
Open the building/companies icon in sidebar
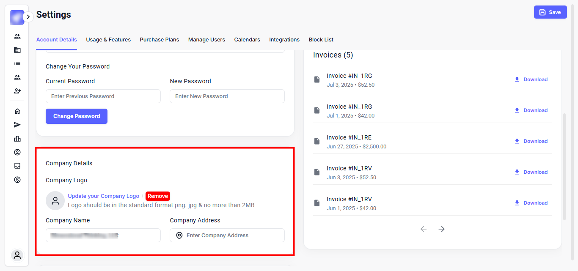pyautogui.click(x=17, y=50)
